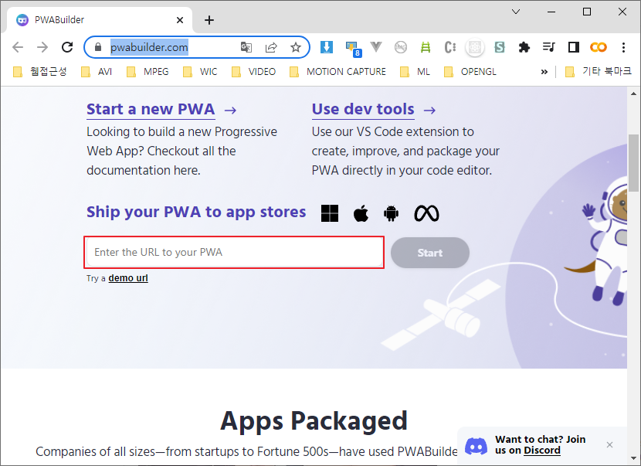Open the orange CO profile icon
Image resolution: width=641 pixels, height=466 pixels.
598,47
